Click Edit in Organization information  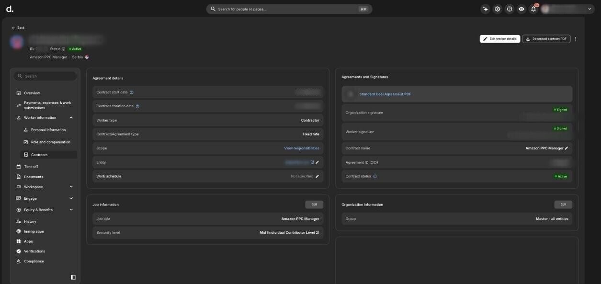[563, 204]
